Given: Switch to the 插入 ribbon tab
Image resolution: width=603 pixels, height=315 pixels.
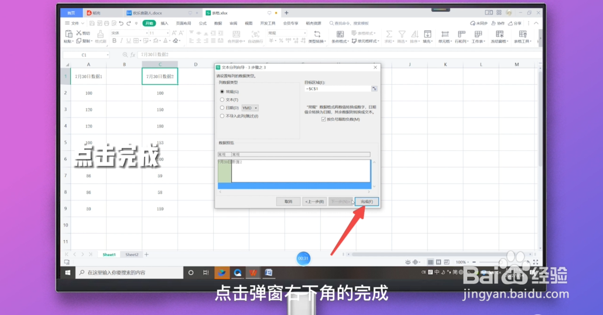Looking at the screenshot, I should [x=165, y=23].
